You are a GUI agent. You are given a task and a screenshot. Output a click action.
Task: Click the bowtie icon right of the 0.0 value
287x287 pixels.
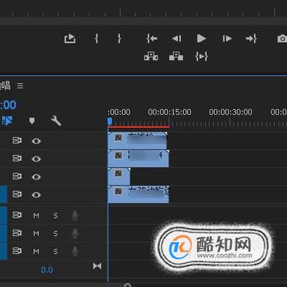pyautogui.click(x=97, y=266)
